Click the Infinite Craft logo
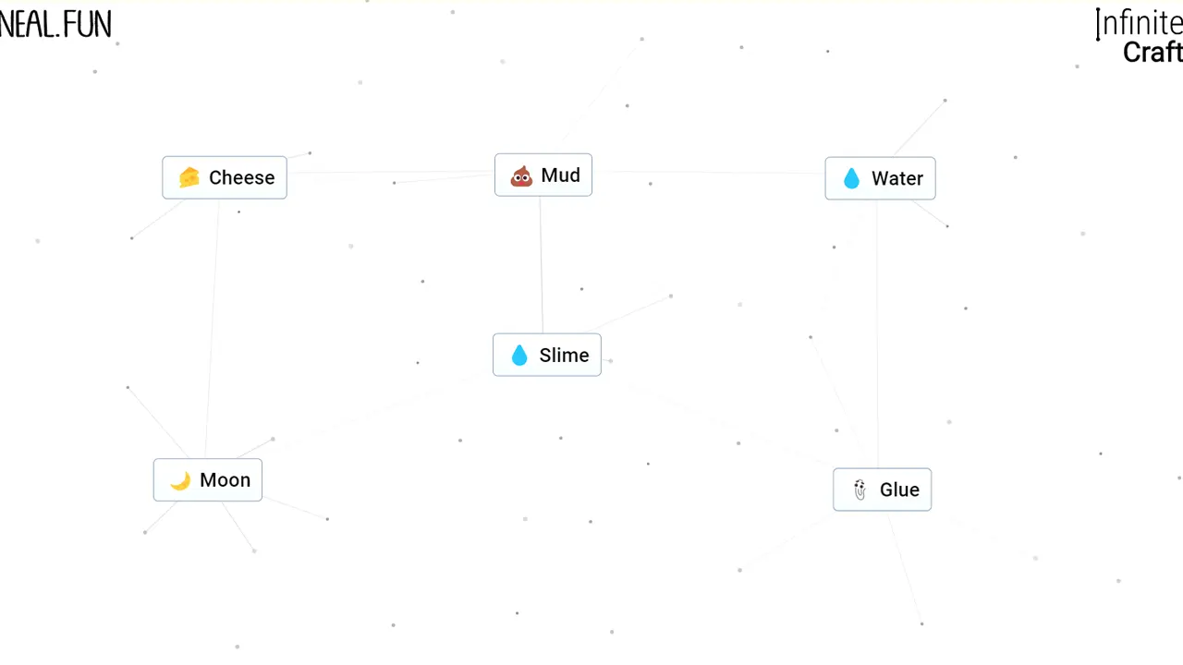Image resolution: width=1183 pixels, height=665 pixels. [1139, 37]
